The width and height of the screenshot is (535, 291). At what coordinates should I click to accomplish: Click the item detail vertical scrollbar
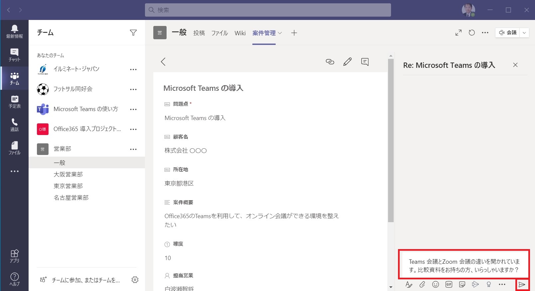tap(391, 141)
